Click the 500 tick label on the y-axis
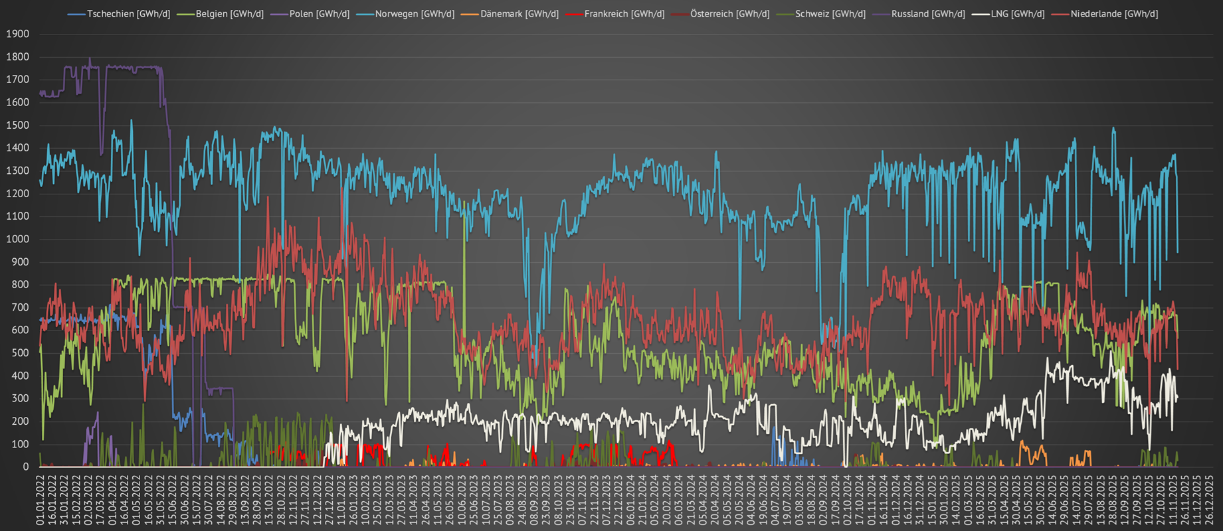 (x=20, y=353)
